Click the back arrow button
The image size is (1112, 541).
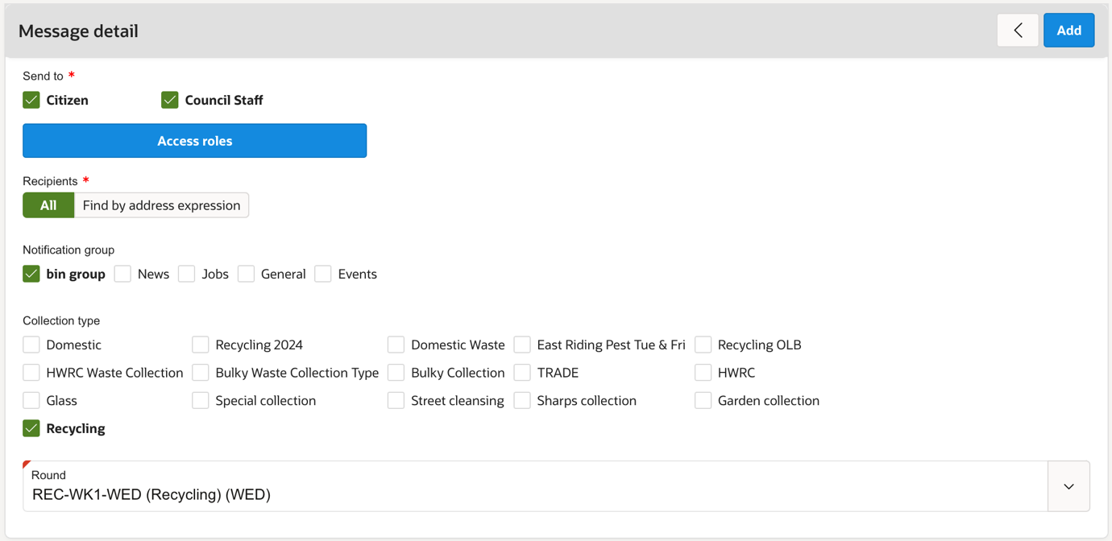click(x=1018, y=31)
